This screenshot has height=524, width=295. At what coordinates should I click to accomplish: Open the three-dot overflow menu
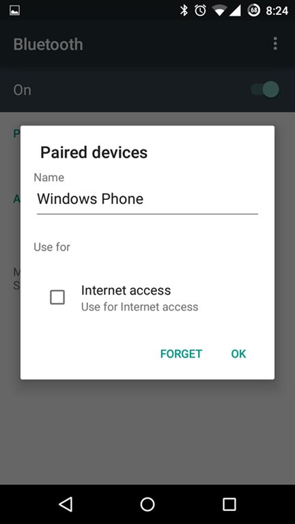275,44
